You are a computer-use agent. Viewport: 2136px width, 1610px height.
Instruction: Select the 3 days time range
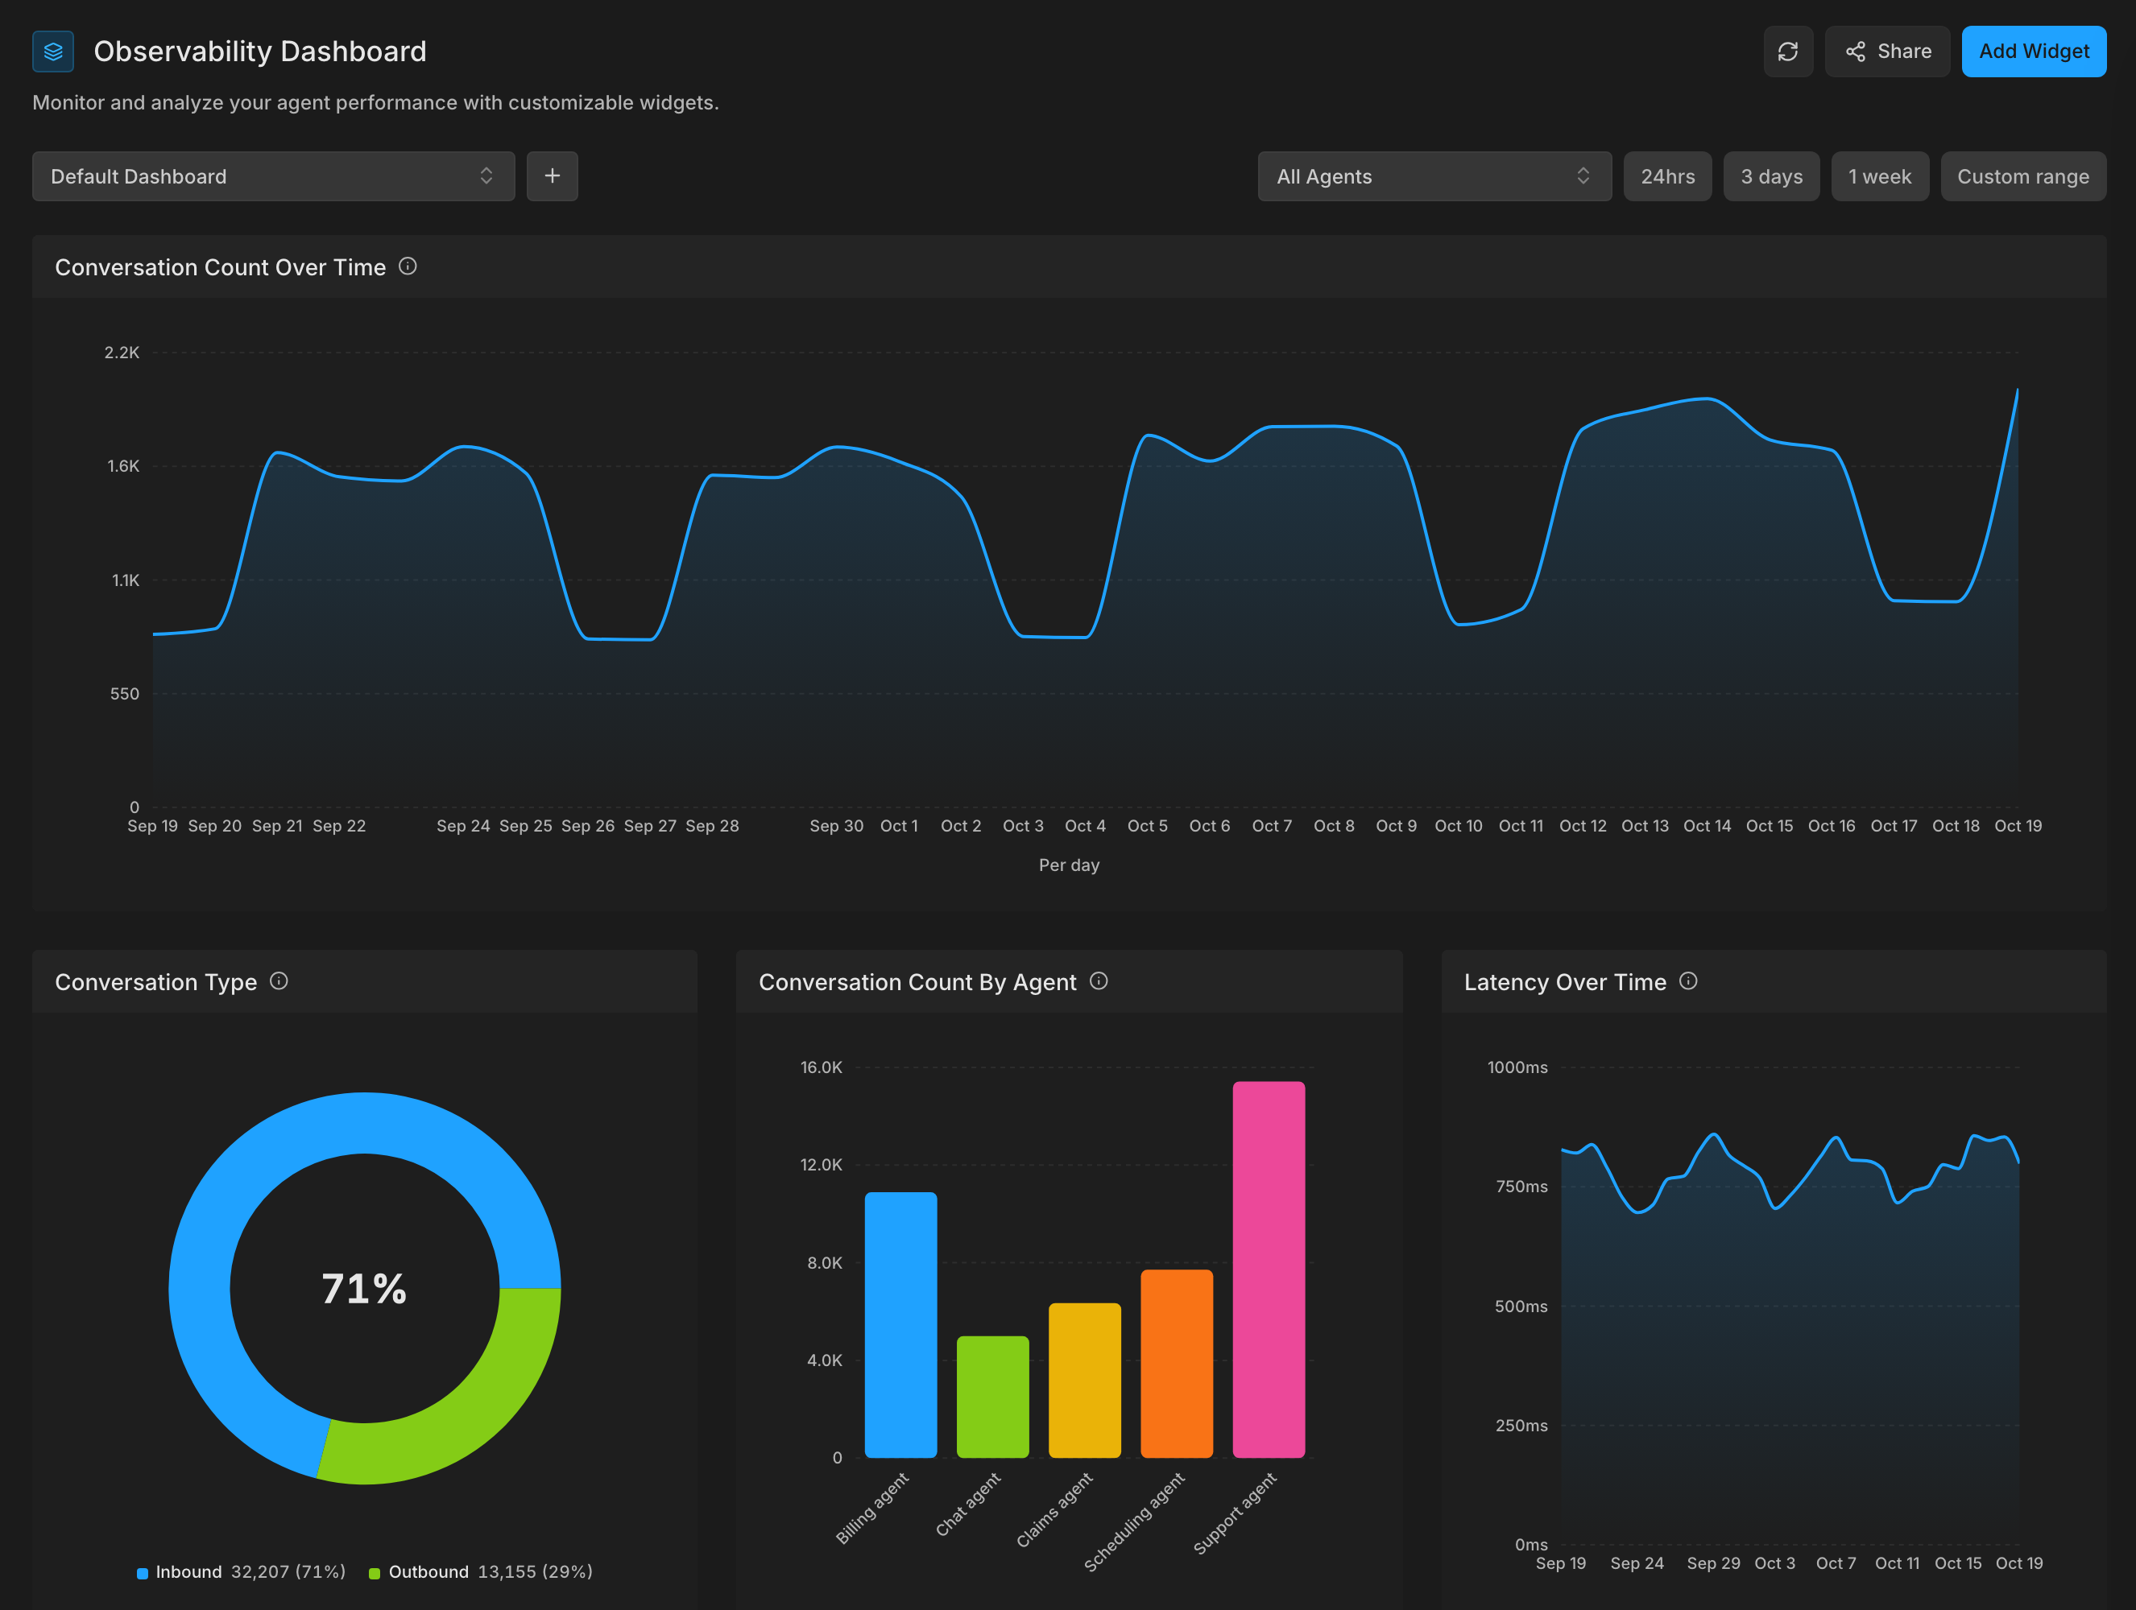[1771, 176]
